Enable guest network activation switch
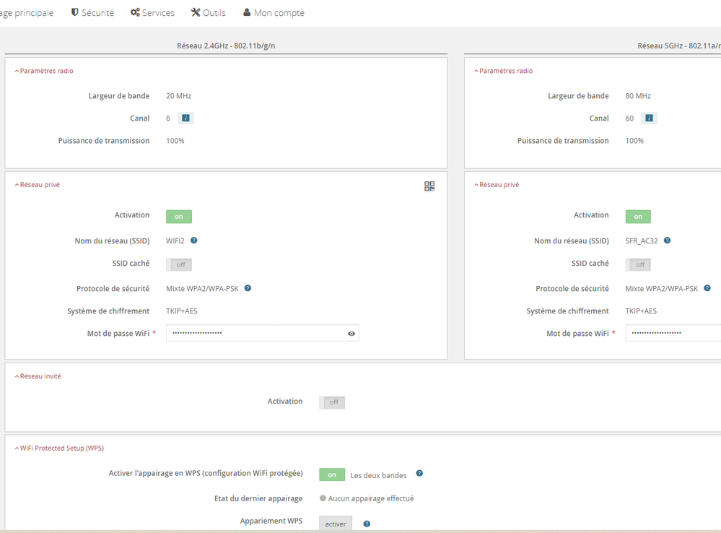 (332, 402)
